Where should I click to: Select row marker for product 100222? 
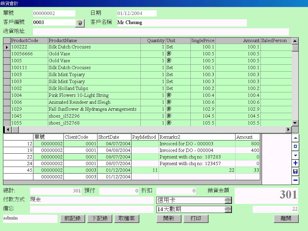(x=7, y=47)
